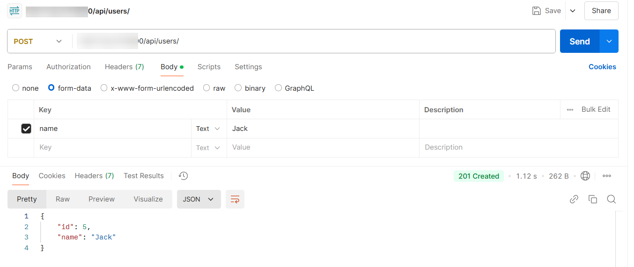This screenshot has width=634, height=267.
Task: Uncheck the name key row checkbox
Action: [x=26, y=129]
